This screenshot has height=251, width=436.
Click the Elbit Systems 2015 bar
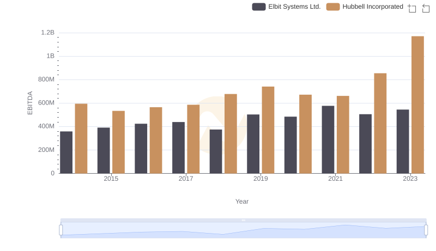(x=104, y=150)
